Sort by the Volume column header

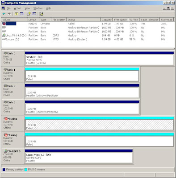[14, 20]
